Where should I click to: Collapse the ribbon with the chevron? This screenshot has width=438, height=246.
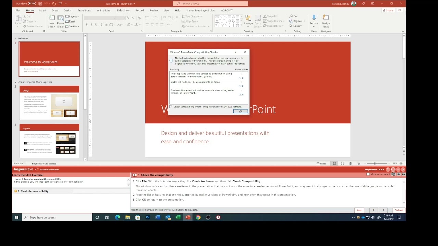coord(403,31)
